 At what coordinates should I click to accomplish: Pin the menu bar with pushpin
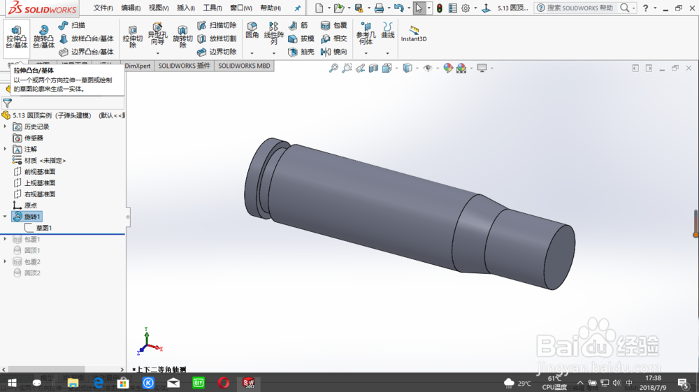click(x=297, y=8)
